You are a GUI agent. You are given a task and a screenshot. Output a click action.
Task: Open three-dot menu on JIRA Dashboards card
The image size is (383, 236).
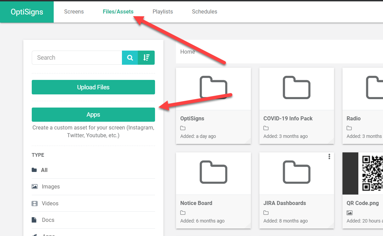click(x=329, y=156)
